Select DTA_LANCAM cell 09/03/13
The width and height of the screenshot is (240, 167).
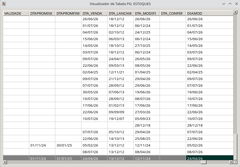[x=121, y=65]
